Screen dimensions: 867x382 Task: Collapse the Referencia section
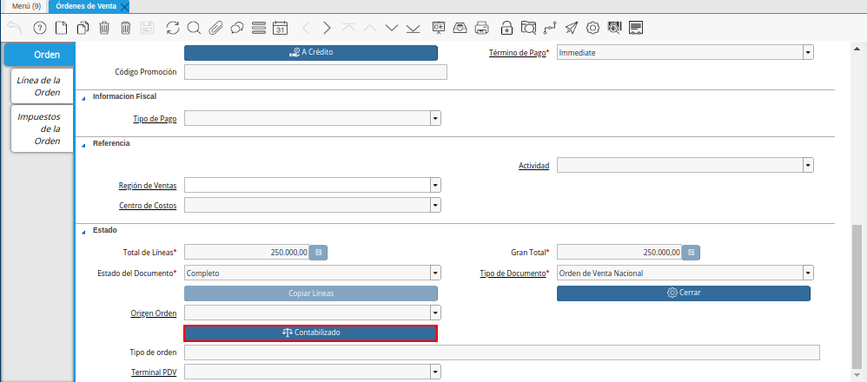[x=84, y=145]
